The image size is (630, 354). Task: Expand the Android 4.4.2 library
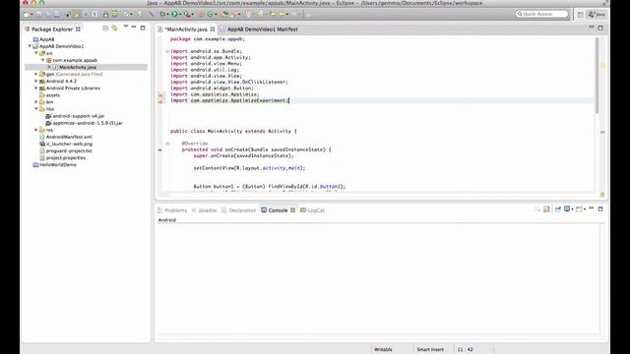[x=36, y=81]
